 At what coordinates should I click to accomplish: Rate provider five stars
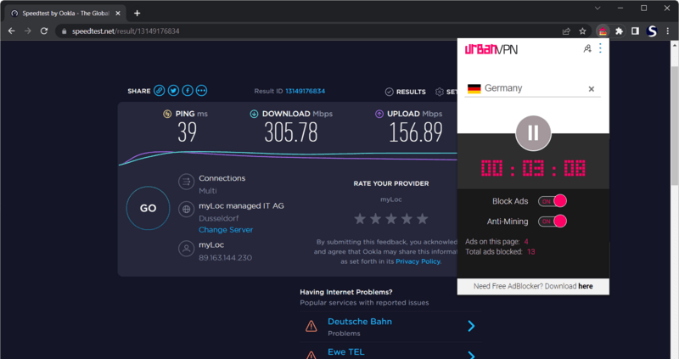click(422, 219)
